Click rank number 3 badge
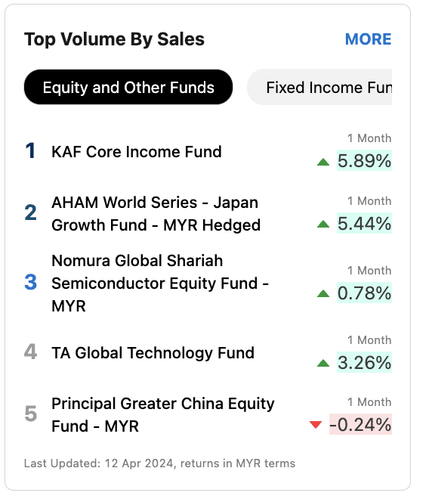Screen dimensions: 432x499 pos(30,282)
